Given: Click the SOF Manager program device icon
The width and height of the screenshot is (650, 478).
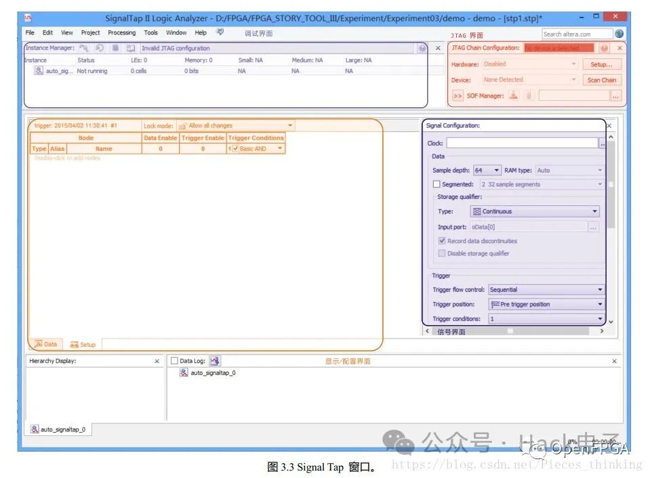Looking at the screenshot, I should [x=513, y=96].
